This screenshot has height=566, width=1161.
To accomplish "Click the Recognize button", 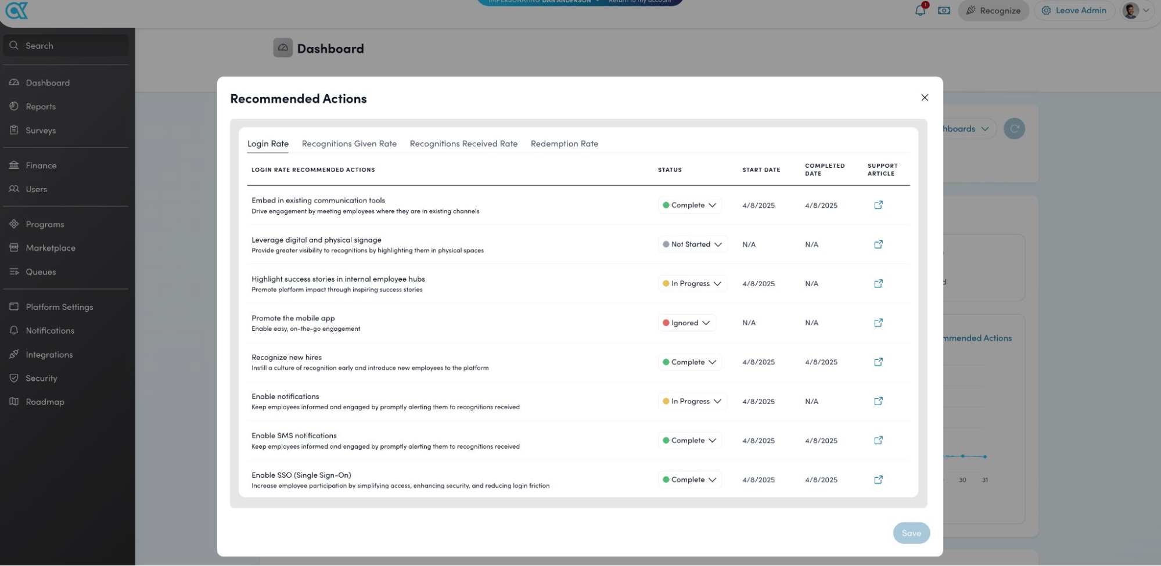I will [x=993, y=10].
